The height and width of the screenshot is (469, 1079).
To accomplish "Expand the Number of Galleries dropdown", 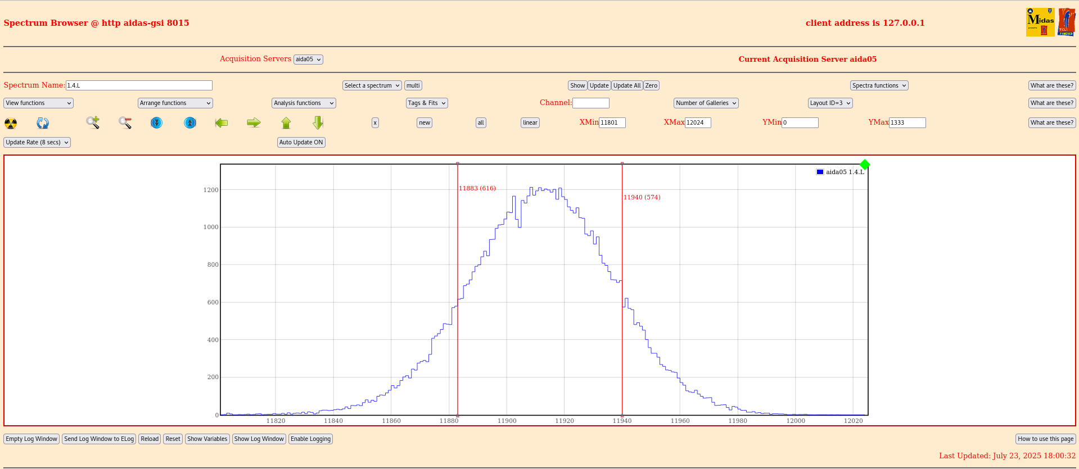I will 706,103.
